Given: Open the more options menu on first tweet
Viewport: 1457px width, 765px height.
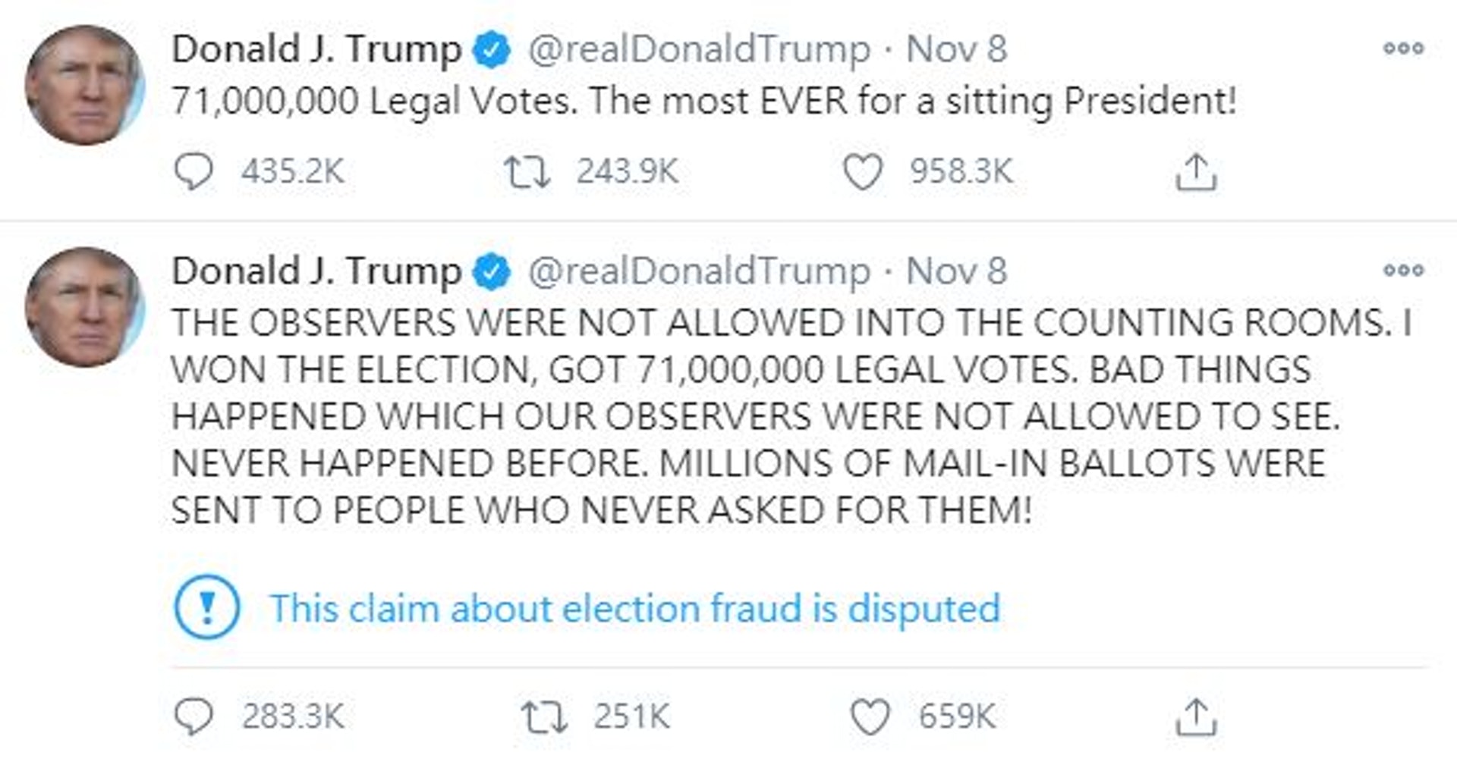Looking at the screenshot, I should [x=1403, y=49].
